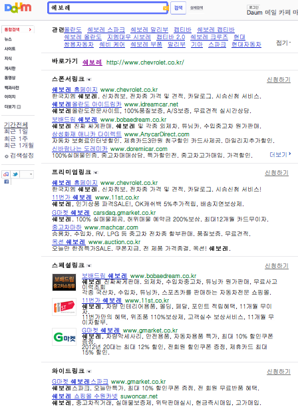Select the 기간전체 period filter
The width and height of the screenshot is (298, 411).
pyautogui.click(x=16, y=124)
